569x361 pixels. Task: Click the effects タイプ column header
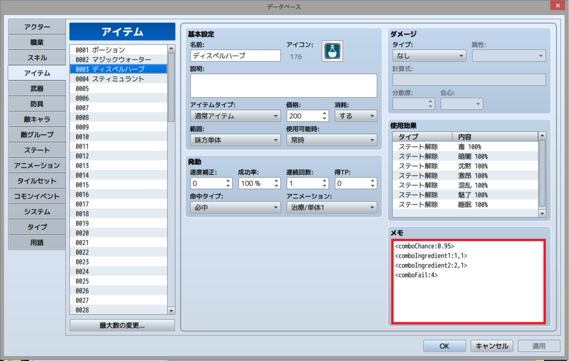422,137
